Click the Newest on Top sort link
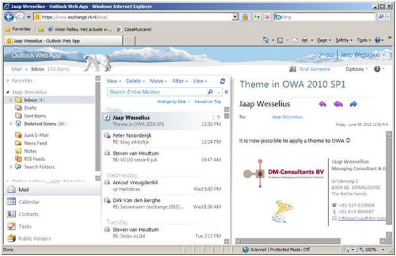396x256 pixels. point(208,102)
